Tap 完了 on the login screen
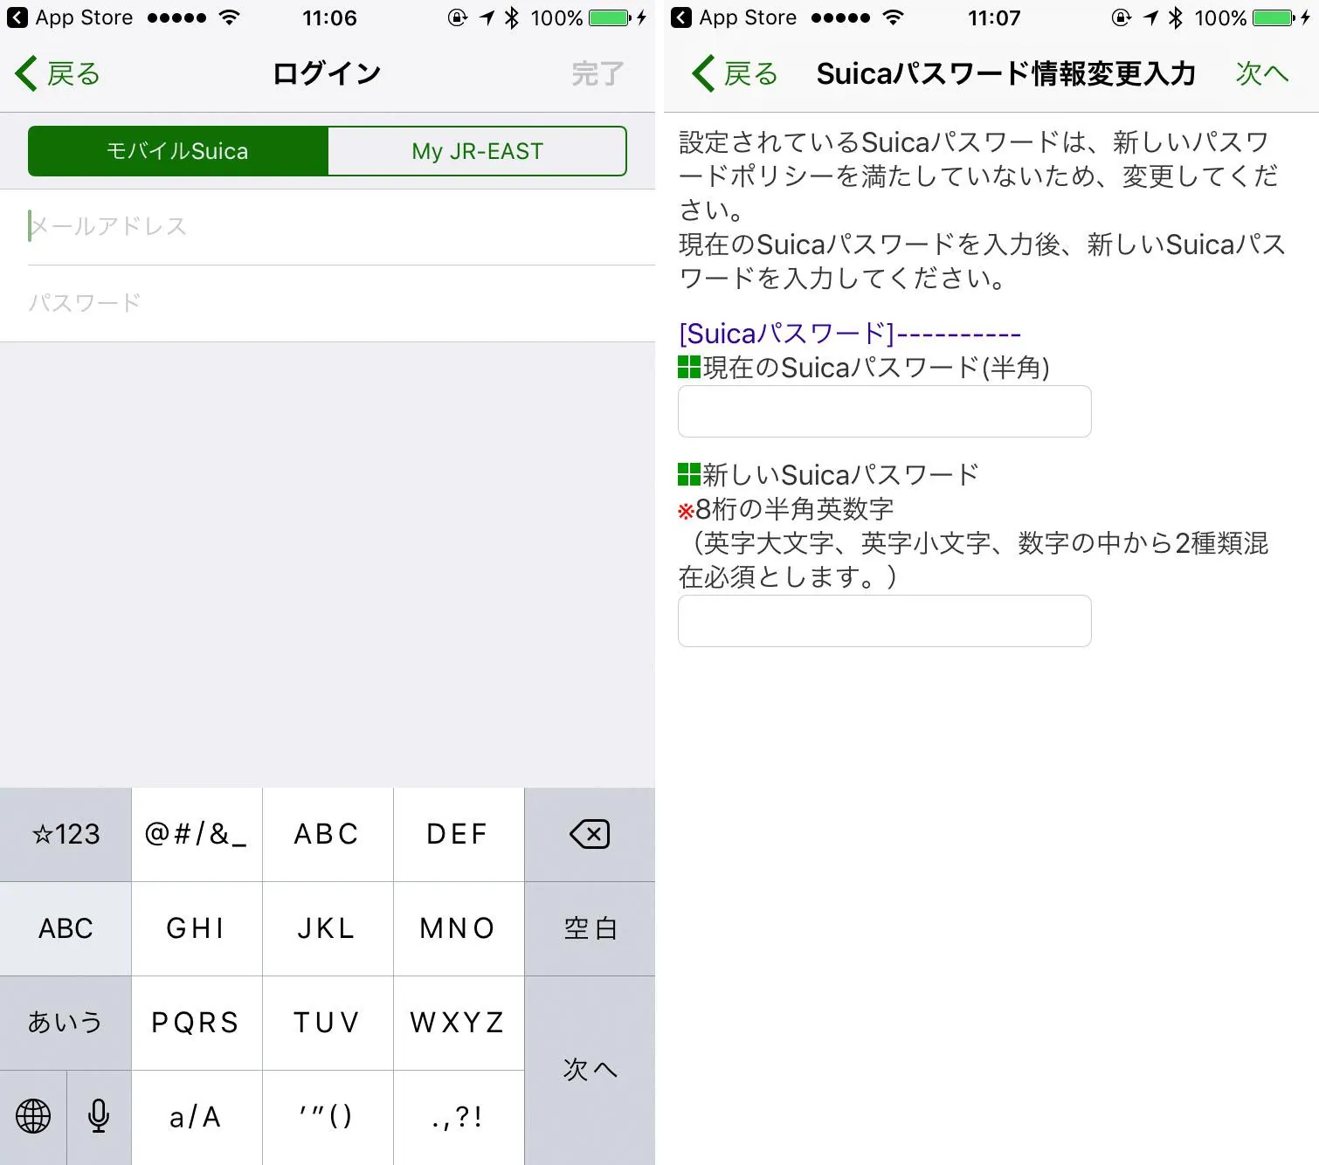The height and width of the screenshot is (1165, 1319). 598,73
